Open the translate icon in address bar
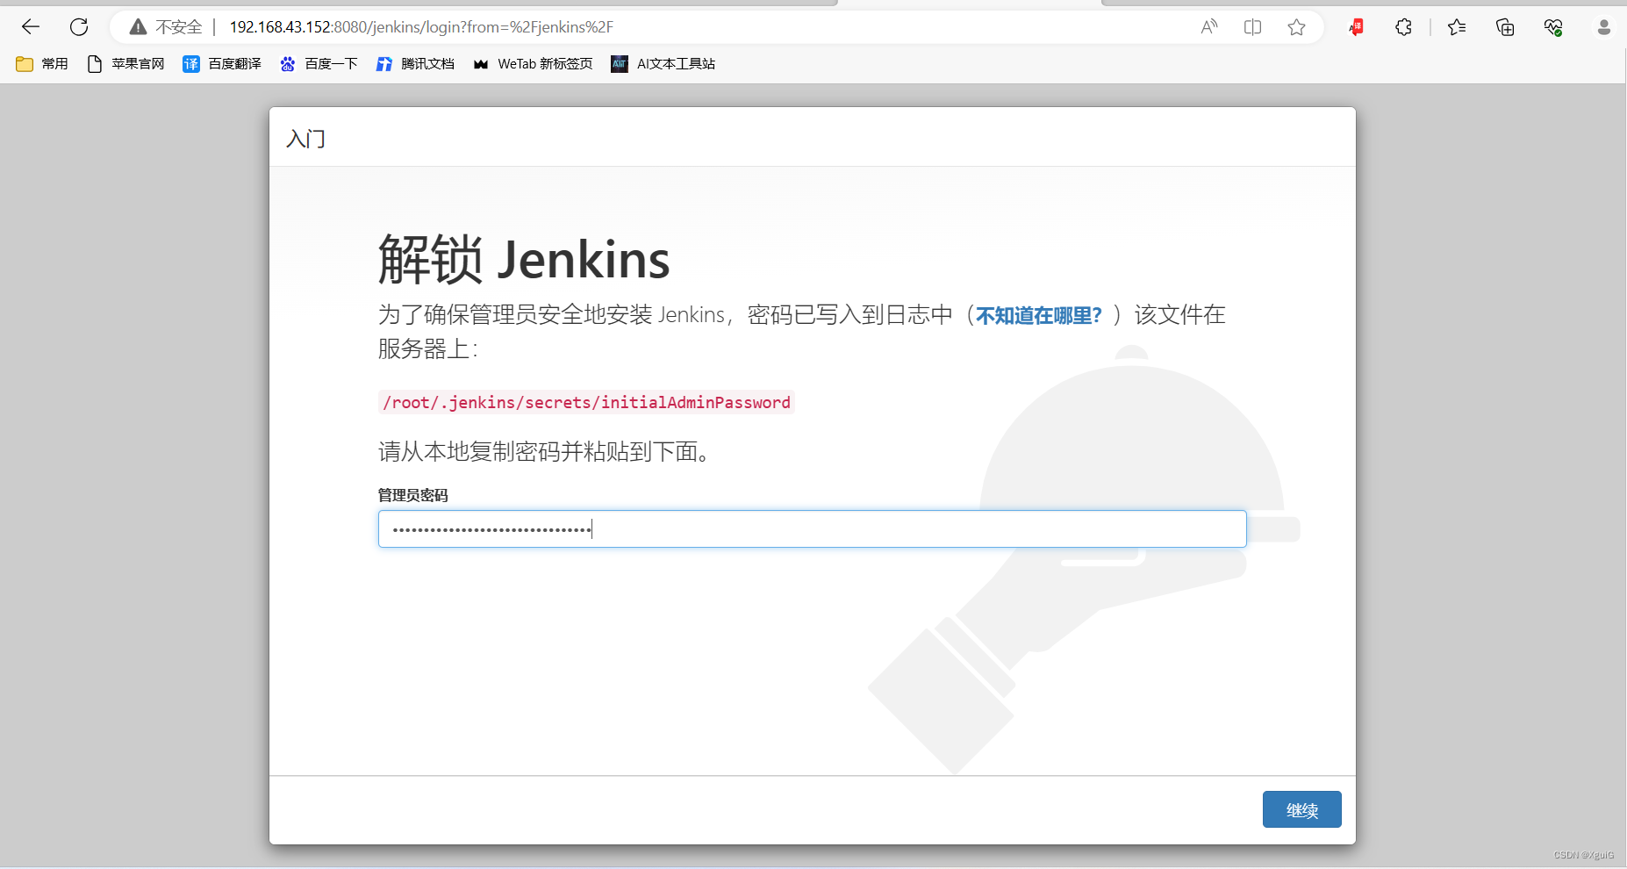 pos(1355,27)
